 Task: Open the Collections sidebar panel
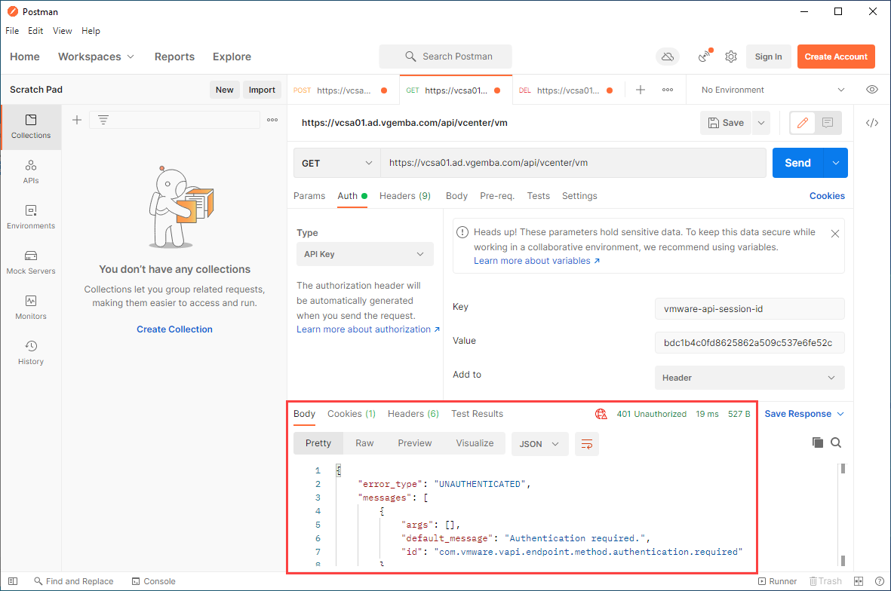tap(31, 127)
